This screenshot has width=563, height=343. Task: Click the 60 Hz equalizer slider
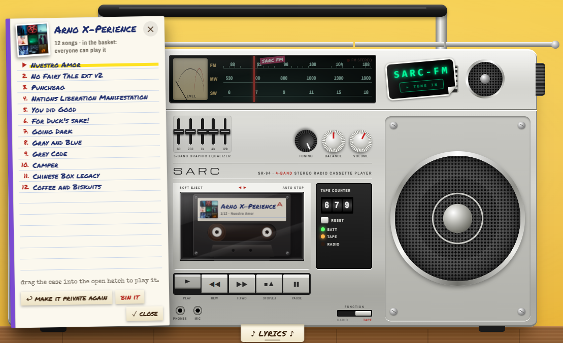(179, 131)
